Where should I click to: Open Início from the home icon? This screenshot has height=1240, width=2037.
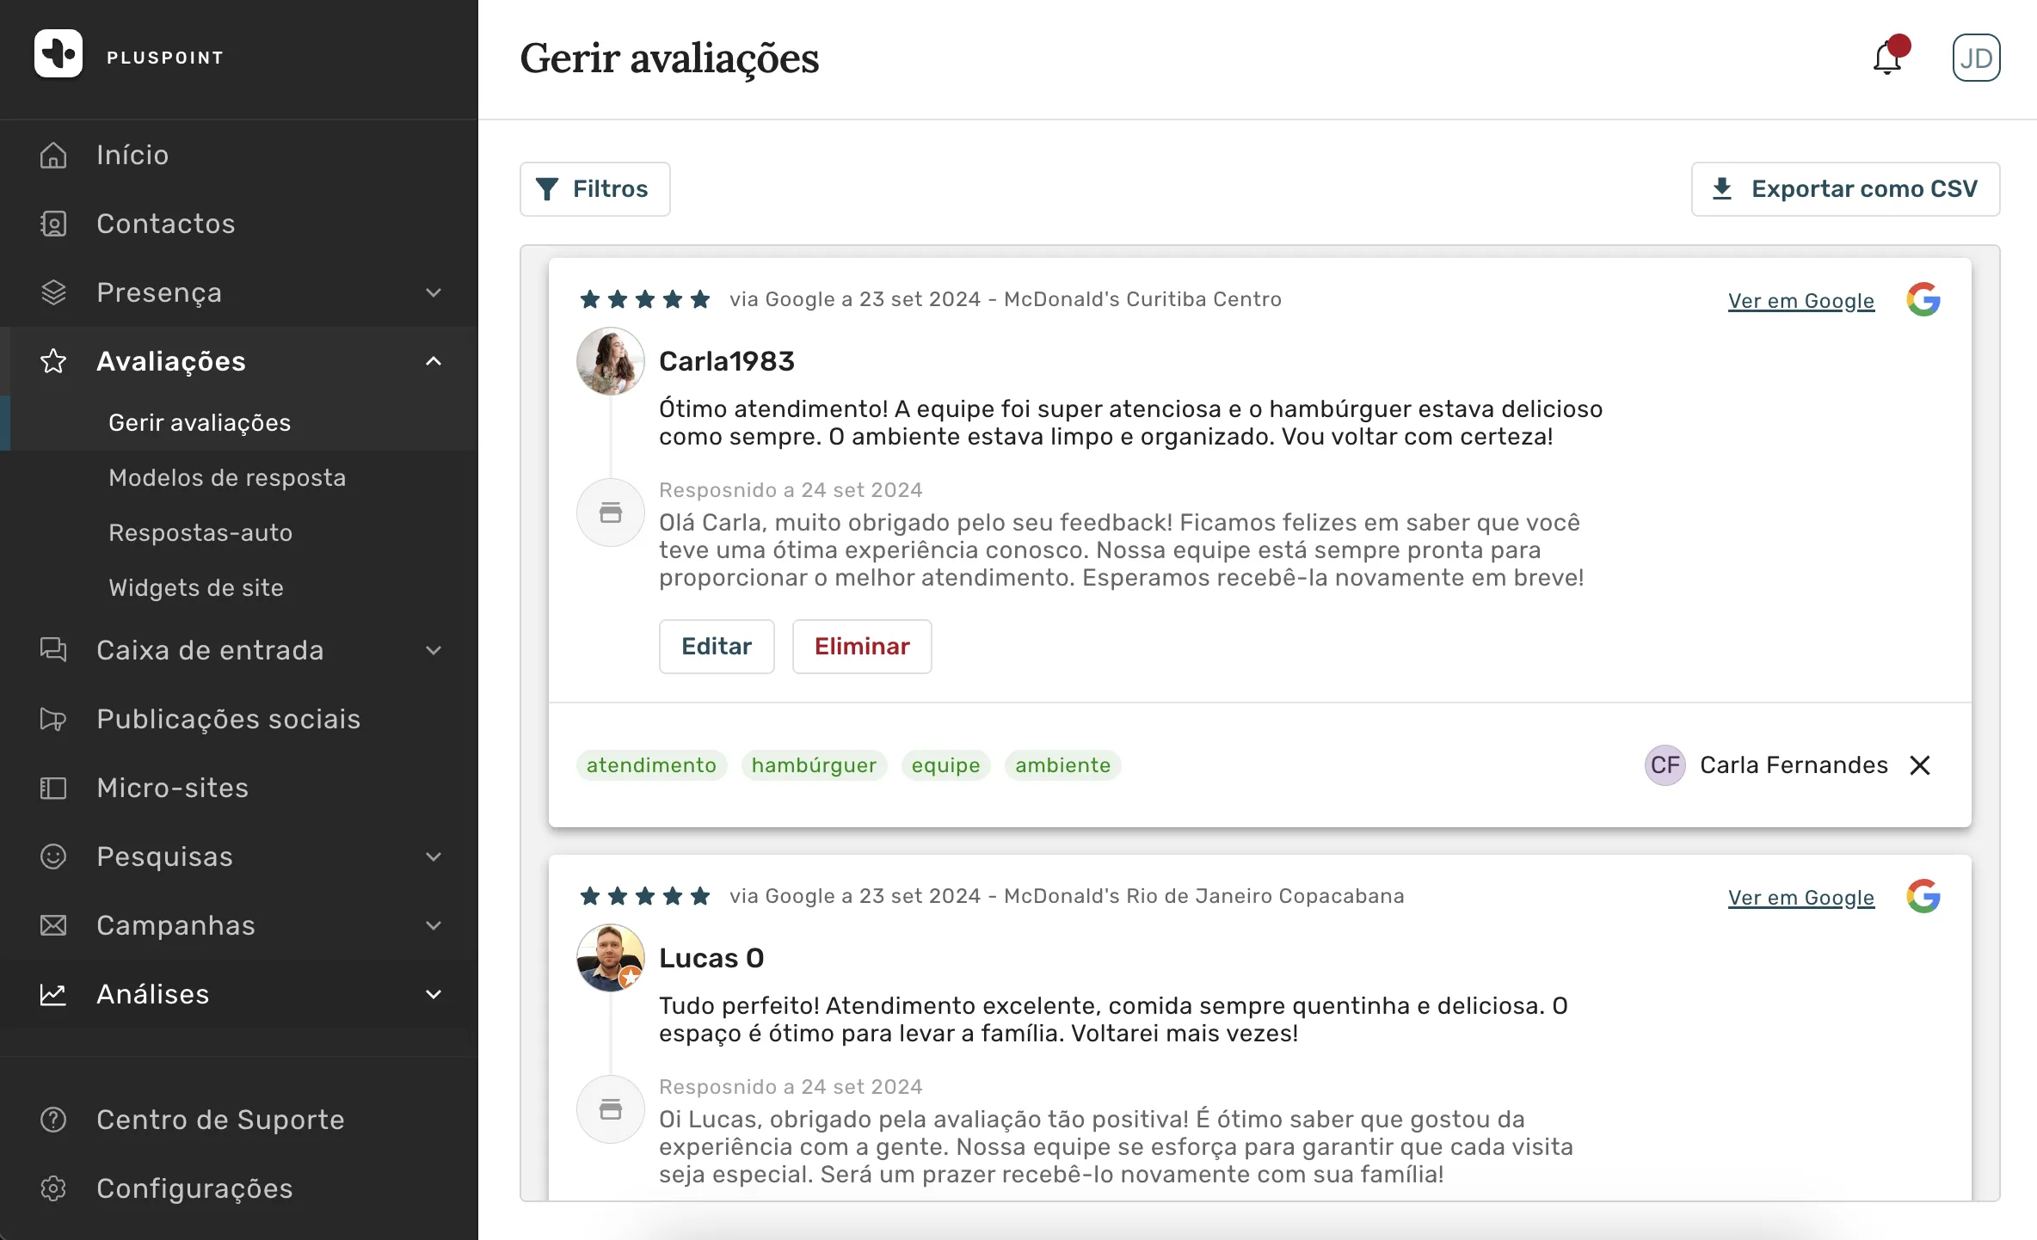53,155
